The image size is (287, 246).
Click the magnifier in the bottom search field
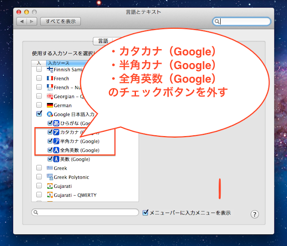(36, 212)
